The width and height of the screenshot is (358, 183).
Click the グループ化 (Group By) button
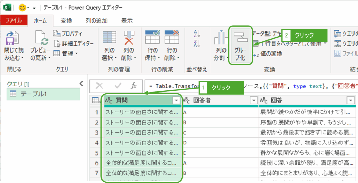click(x=240, y=45)
